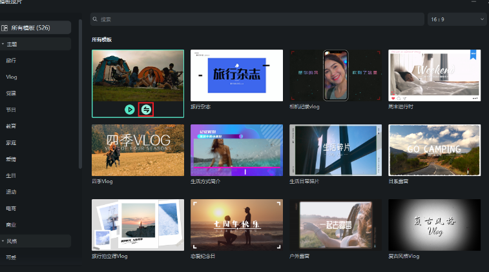The height and width of the screenshot is (272, 489).
Task: Open the 16:9 aspect ratio dropdown
Action: [455, 20]
